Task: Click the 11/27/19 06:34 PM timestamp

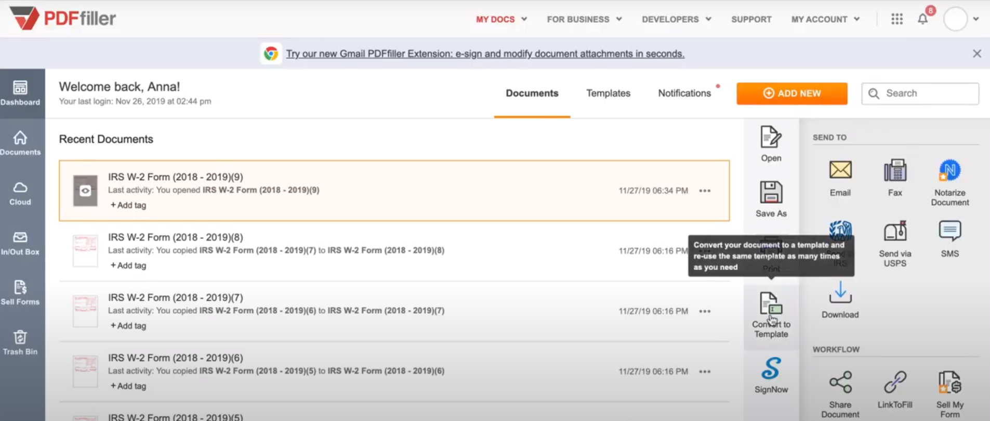Action: pyautogui.click(x=653, y=191)
